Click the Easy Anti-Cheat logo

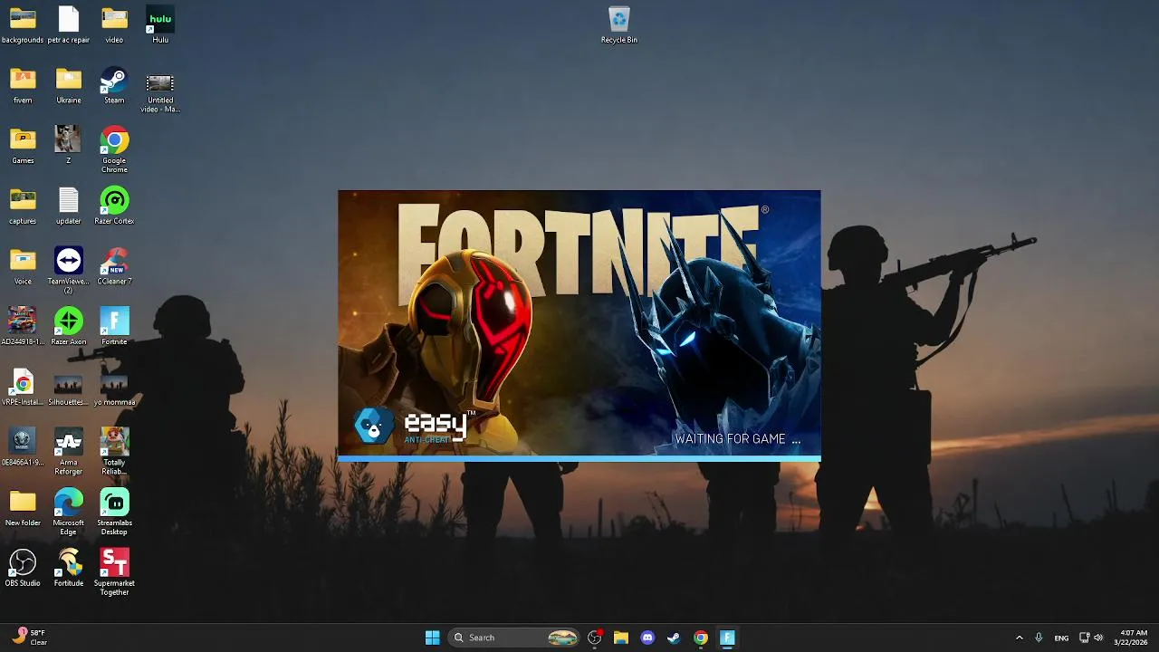[413, 426]
